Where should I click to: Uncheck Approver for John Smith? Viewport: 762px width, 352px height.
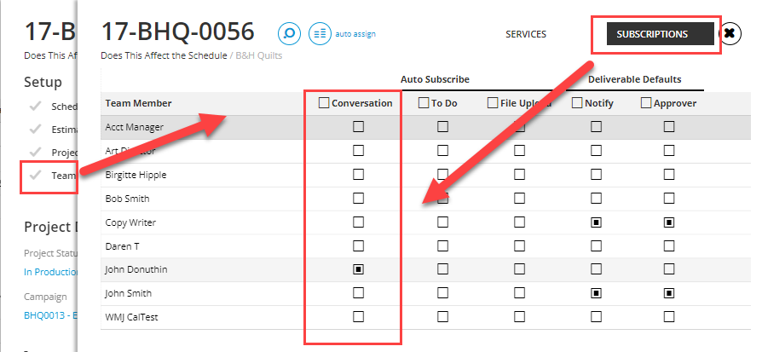coord(669,292)
